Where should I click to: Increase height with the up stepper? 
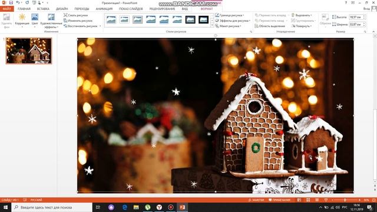pos(364,16)
